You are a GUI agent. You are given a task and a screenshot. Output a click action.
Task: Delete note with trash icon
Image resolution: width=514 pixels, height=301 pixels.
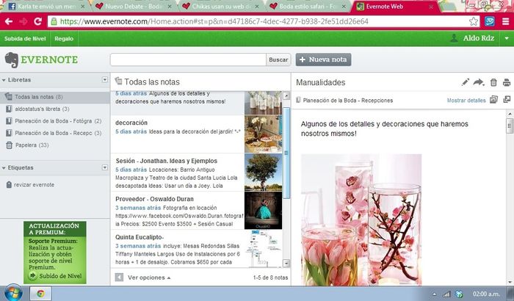point(493,82)
